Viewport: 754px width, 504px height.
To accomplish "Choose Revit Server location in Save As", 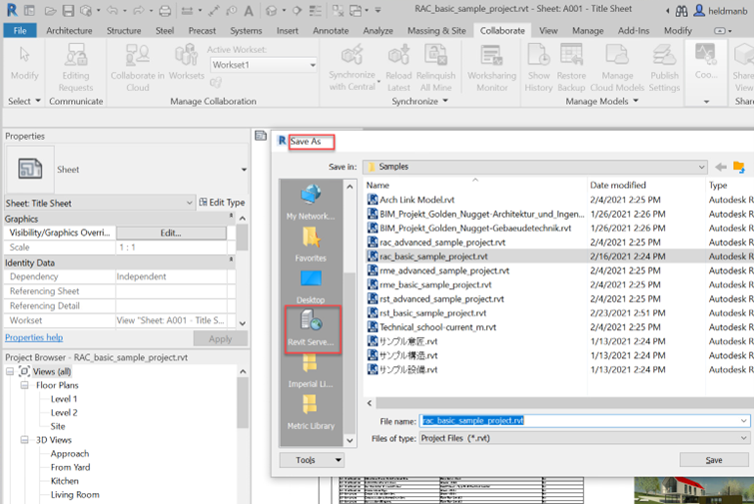I will pos(312,328).
